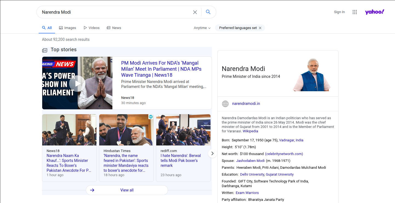Remove the Preferred languages set filter
This screenshot has height=203, width=395.
260,28
